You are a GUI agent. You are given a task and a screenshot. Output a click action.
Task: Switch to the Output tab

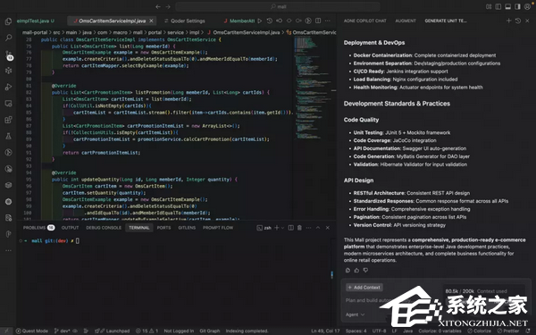pos(70,228)
